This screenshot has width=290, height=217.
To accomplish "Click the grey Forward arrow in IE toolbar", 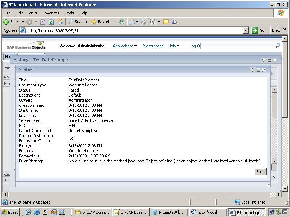I will click(29, 22).
